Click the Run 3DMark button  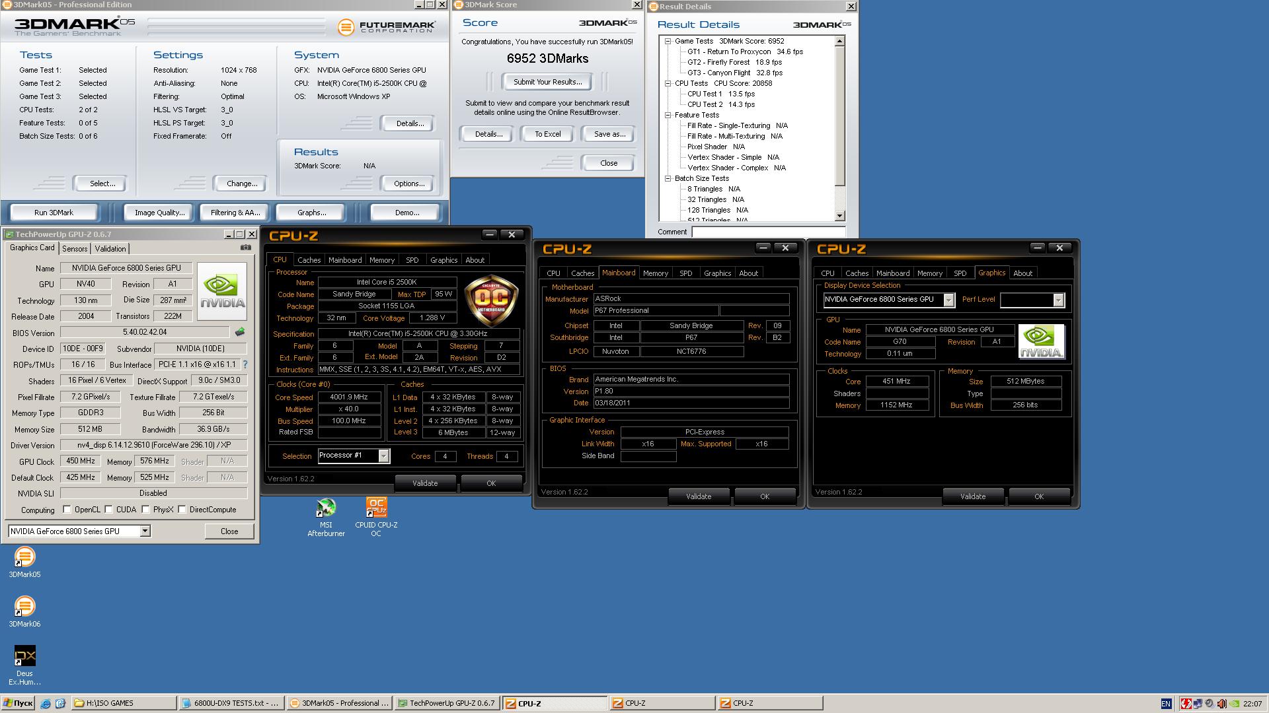pos(54,213)
